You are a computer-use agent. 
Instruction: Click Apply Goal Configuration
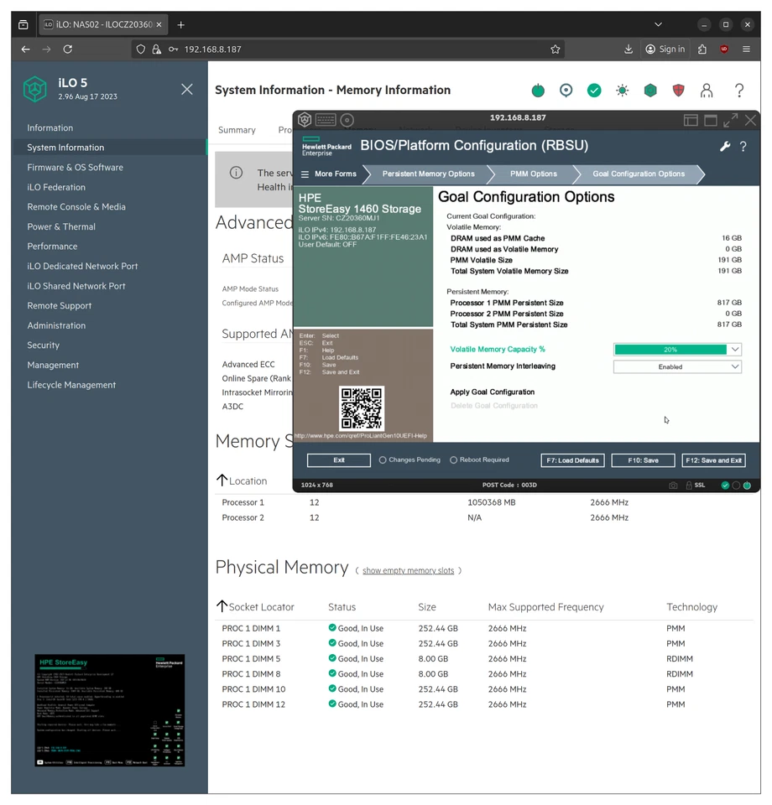click(x=492, y=392)
